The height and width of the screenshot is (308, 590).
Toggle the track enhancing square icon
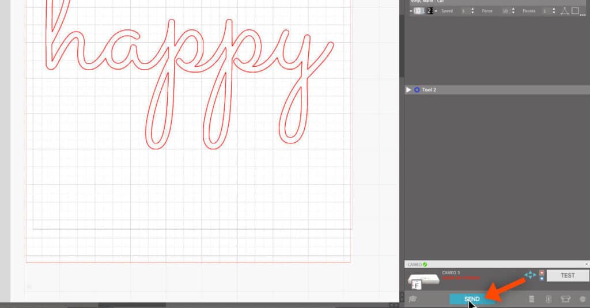[575, 10]
